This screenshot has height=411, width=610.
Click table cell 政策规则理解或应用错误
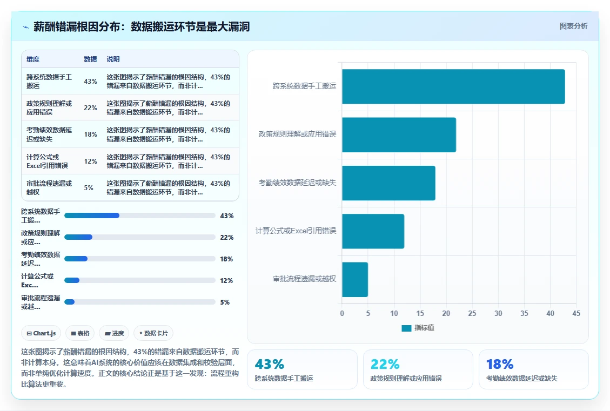(x=49, y=107)
